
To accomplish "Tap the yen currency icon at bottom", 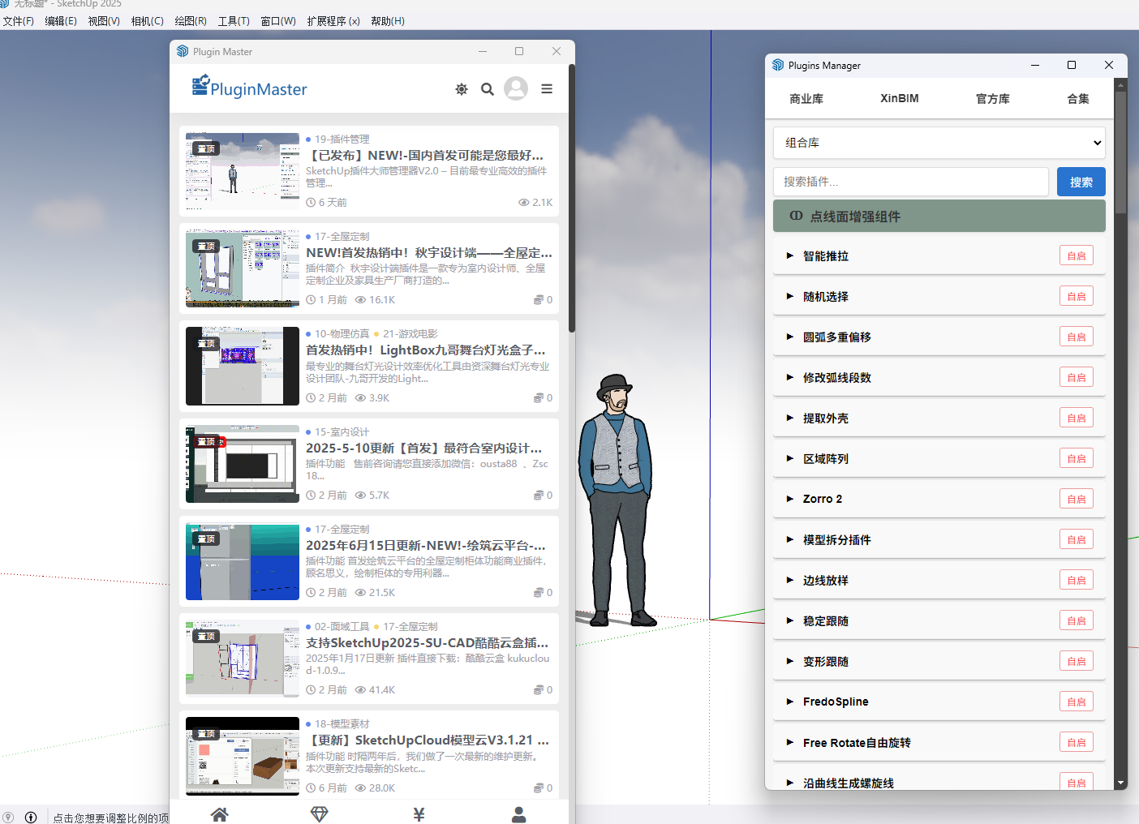I will coord(419,814).
